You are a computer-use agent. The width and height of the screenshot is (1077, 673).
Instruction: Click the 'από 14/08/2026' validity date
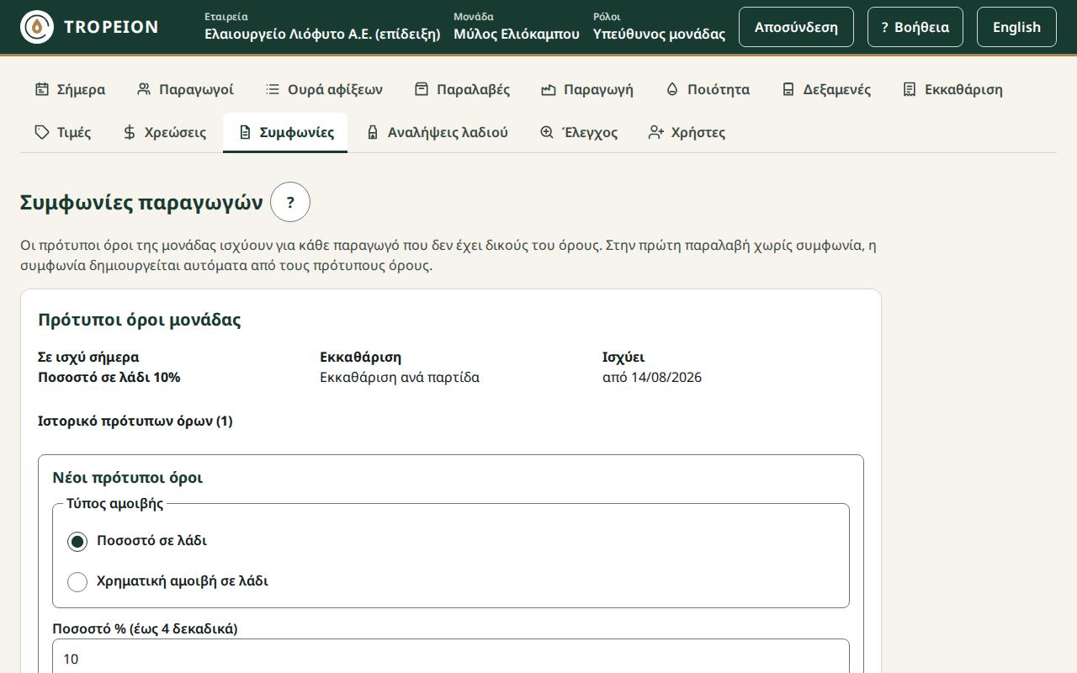coord(652,377)
